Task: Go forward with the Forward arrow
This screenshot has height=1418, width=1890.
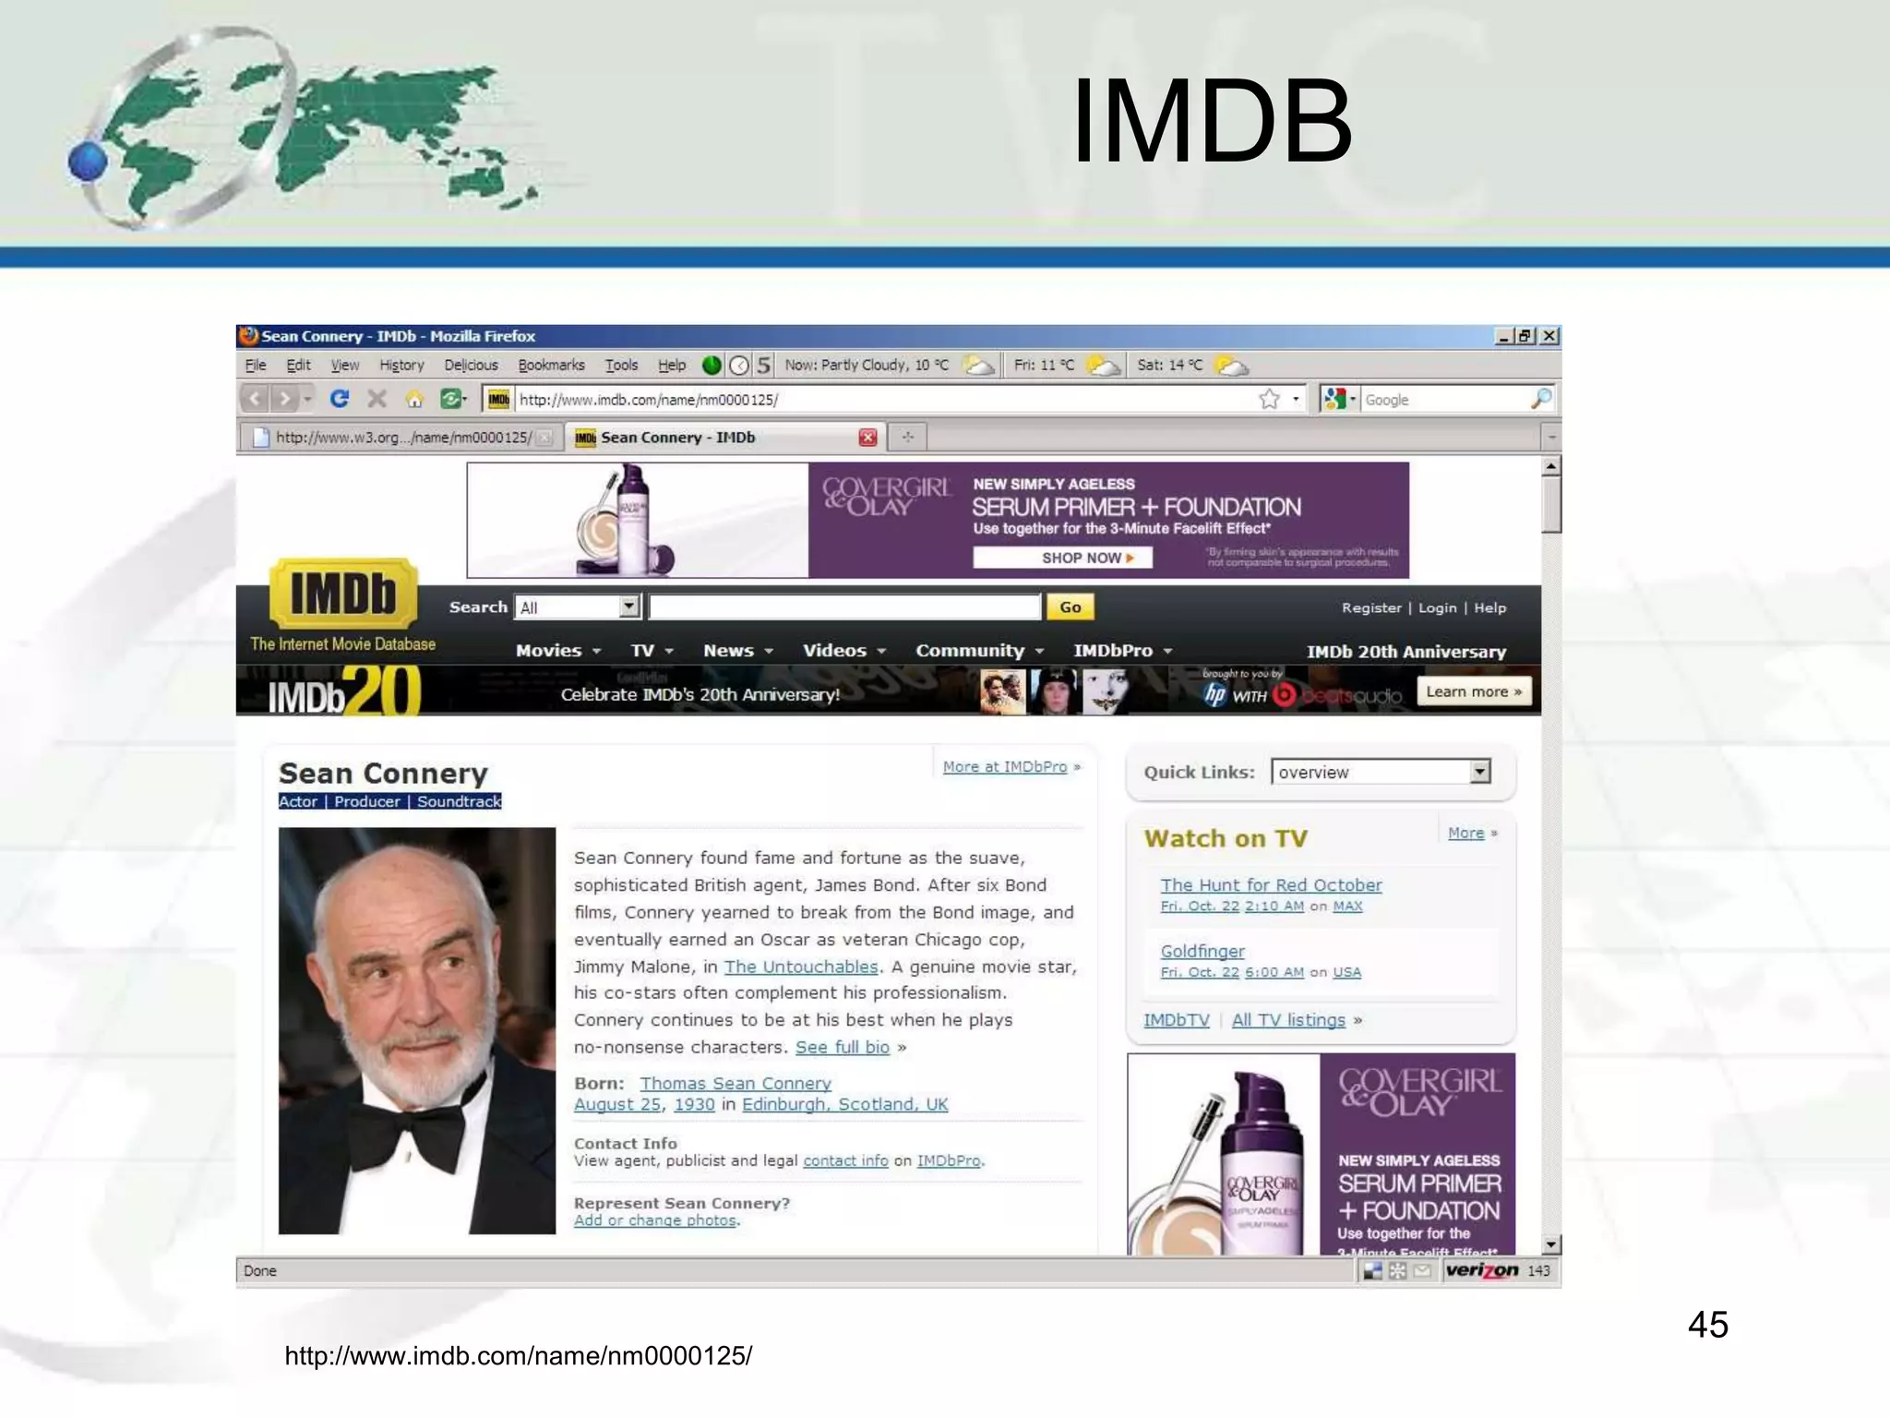Action: tap(285, 399)
